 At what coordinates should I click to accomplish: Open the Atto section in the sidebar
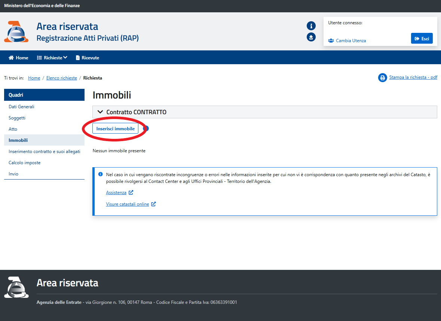click(44, 129)
